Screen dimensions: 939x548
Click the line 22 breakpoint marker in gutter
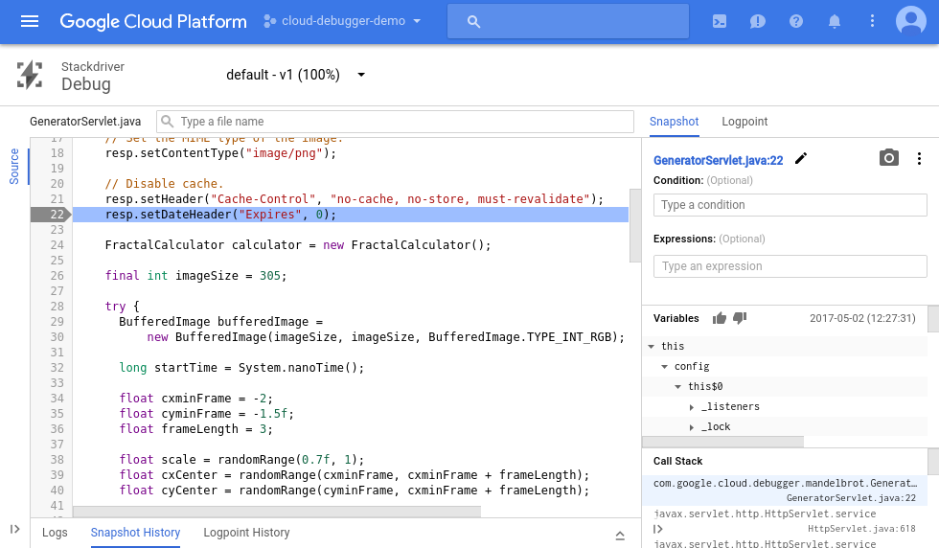(51, 215)
